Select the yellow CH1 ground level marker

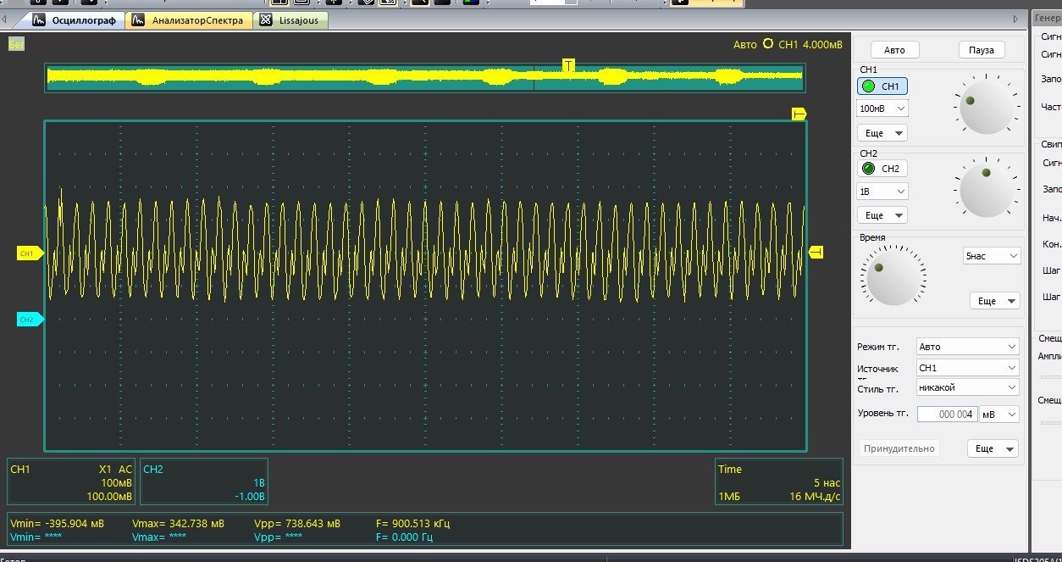coord(30,253)
